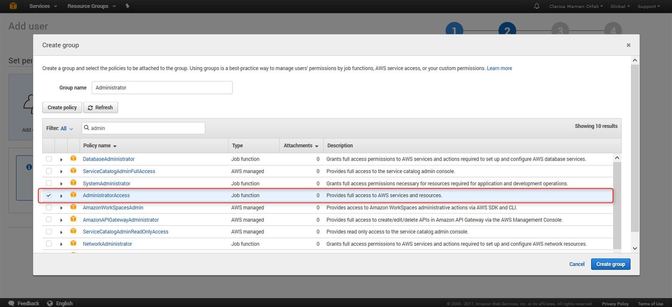This screenshot has height=307, width=672.
Task: Click the search magnifier icon in filter box
Action: coord(86,128)
